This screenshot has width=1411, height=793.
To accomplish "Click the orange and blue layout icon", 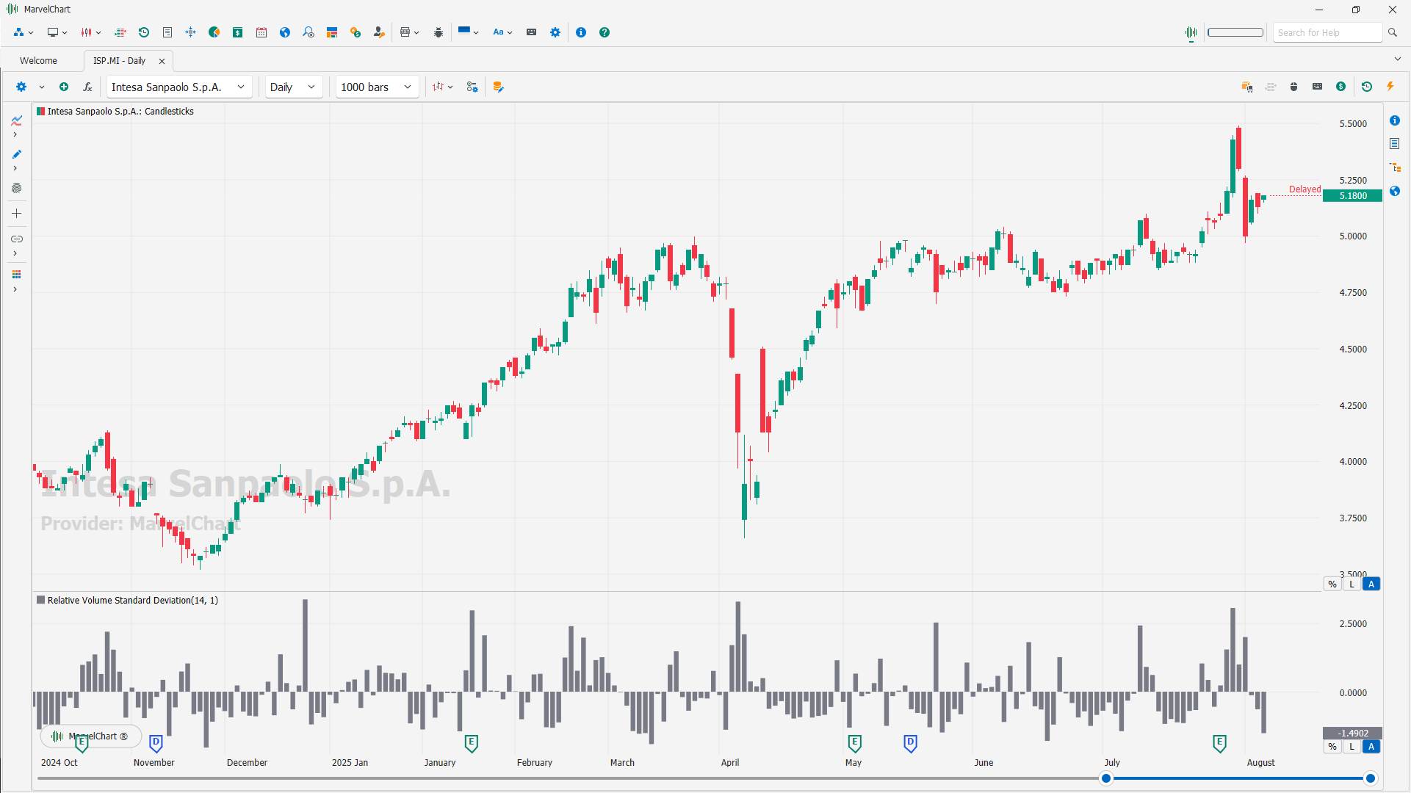I will coord(332,32).
